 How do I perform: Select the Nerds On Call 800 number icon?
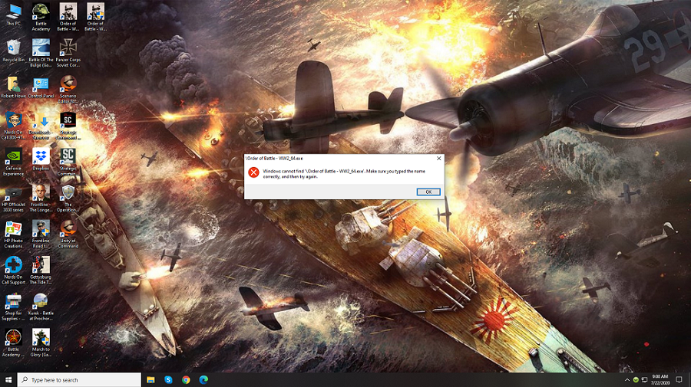(x=14, y=126)
